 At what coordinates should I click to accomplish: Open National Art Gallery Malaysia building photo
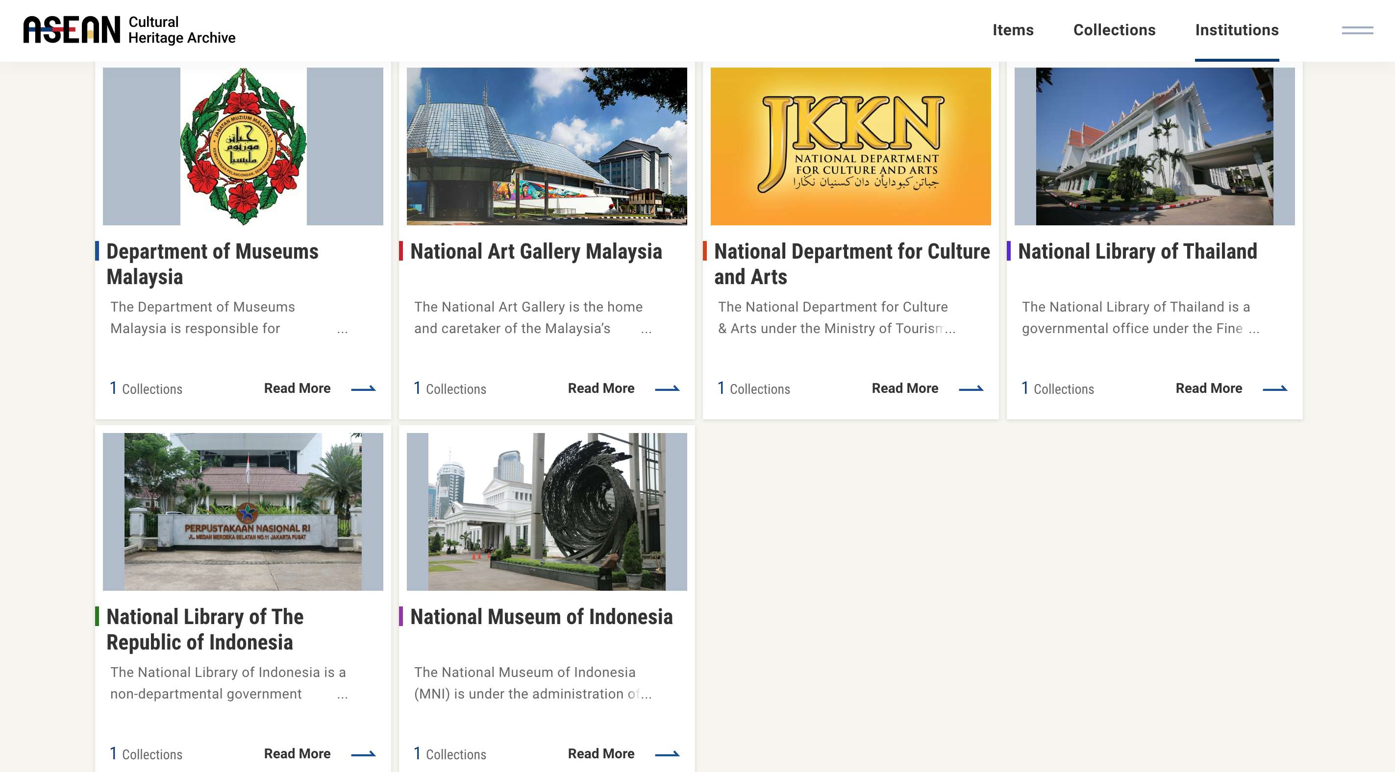tap(547, 146)
